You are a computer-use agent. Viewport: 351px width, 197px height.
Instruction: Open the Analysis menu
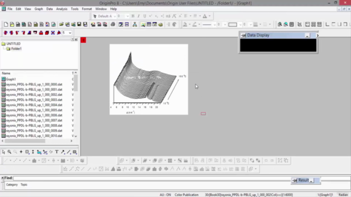click(61, 9)
